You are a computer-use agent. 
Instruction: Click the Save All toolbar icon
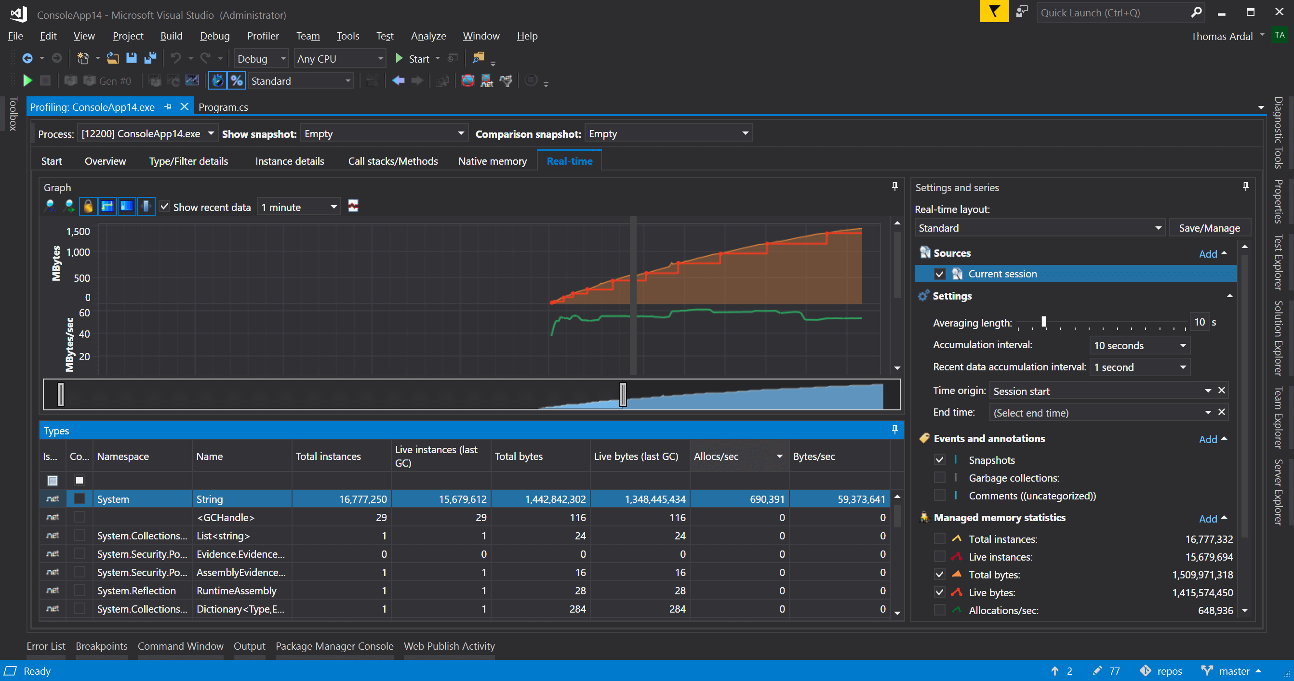150,58
